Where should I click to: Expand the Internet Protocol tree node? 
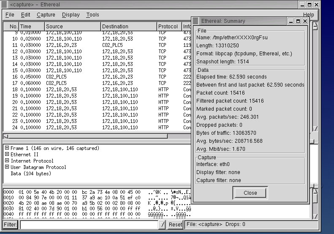[7, 161]
